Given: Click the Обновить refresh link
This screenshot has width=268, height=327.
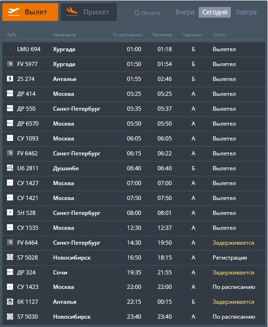Looking at the screenshot, I should tap(150, 13).
